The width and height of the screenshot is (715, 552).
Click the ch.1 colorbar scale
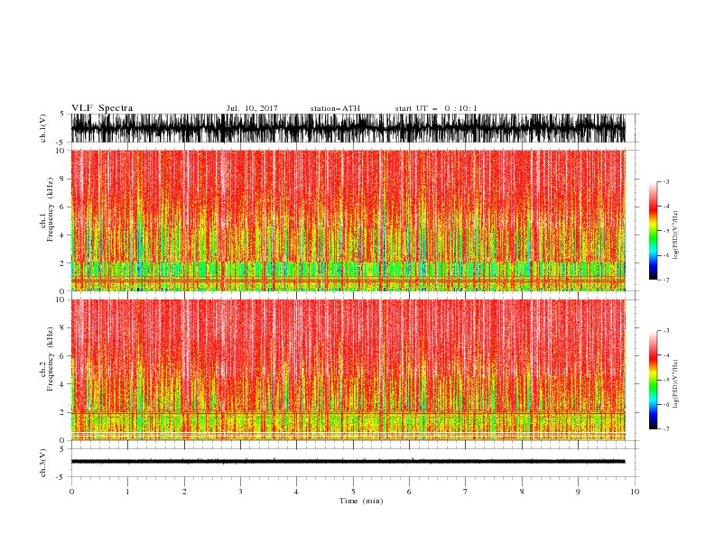[654, 231]
